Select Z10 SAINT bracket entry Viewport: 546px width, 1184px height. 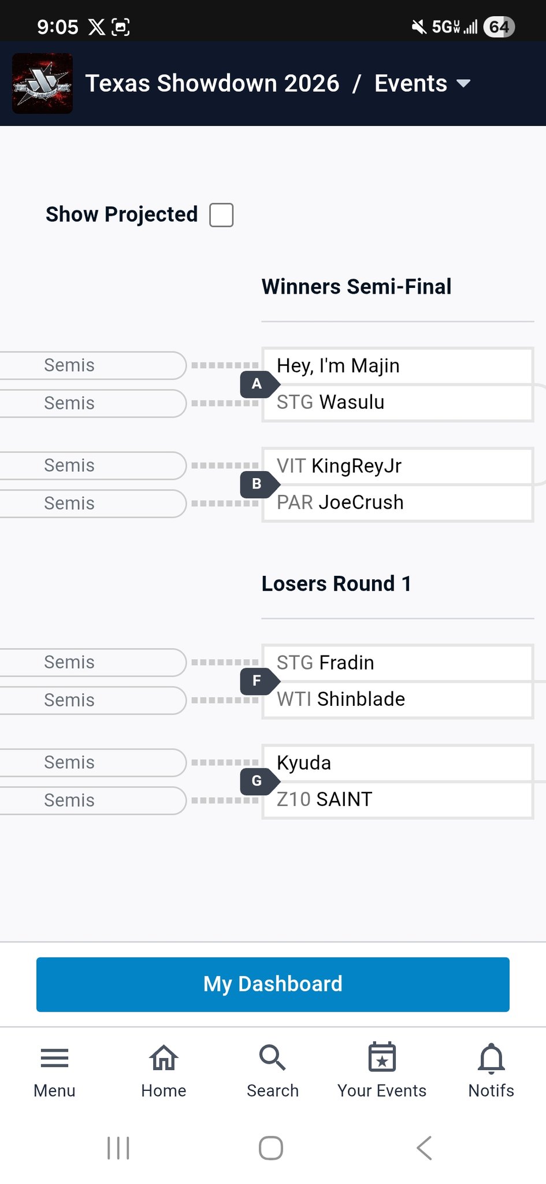[x=397, y=800]
